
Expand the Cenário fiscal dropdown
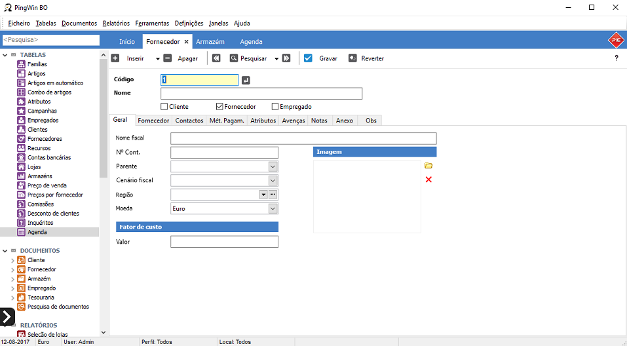coord(273,180)
